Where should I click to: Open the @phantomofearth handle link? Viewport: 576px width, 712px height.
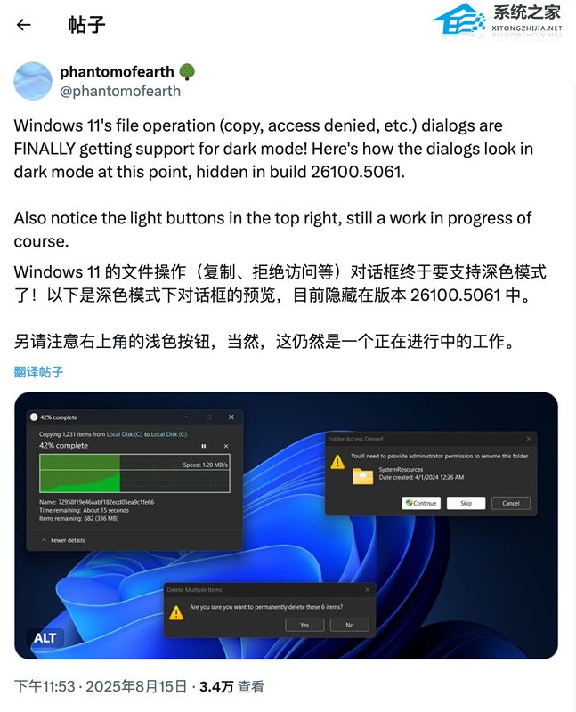click(x=120, y=92)
